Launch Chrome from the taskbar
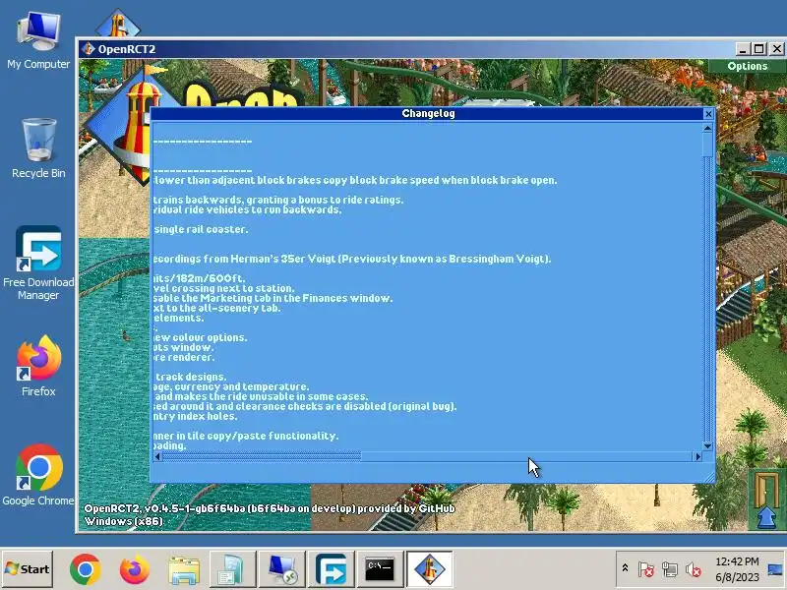Image resolution: width=787 pixels, height=590 pixels. 86,569
